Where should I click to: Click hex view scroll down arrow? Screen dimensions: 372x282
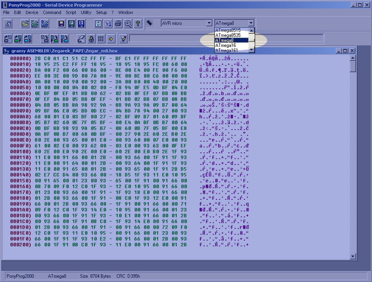pos(353,256)
